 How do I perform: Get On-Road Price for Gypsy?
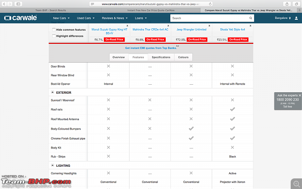pyautogui.click(x=114, y=40)
